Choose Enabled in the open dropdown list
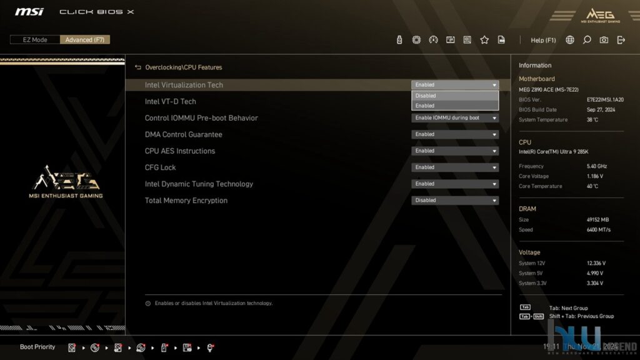640x360 pixels. [x=455, y=106]
